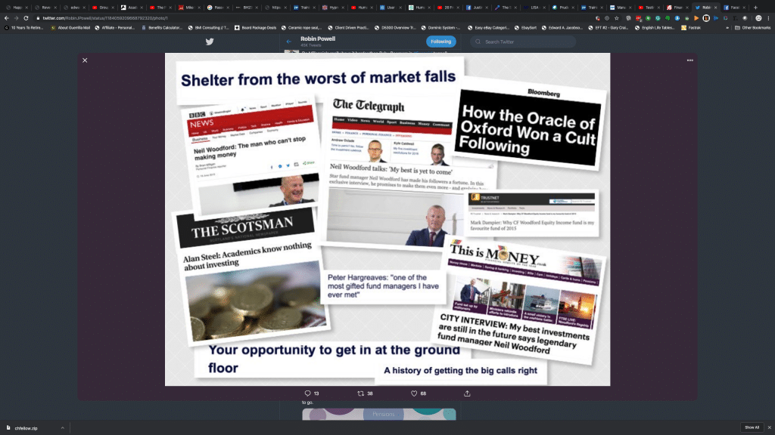The width and height of the screenshot is (775, 435).
Task: Expand the chfellow.zip download options arrow
Action: click(x=62, y=427)
